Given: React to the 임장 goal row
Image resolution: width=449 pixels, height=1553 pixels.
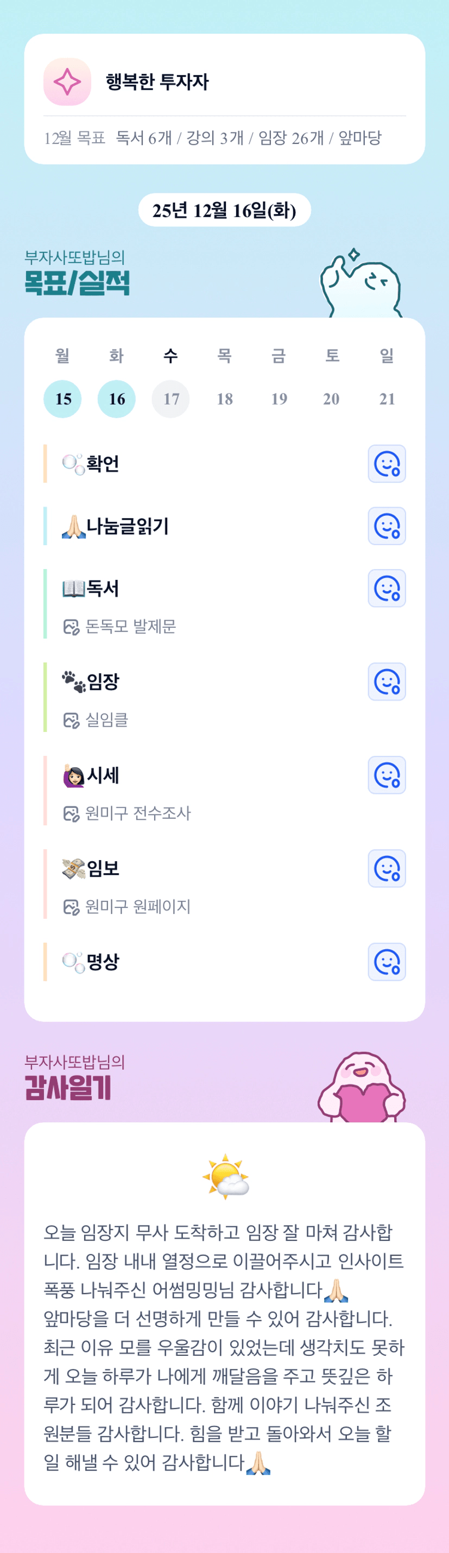Looking at the screenshot, I should coord(387,681).
